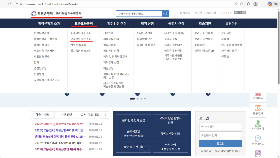The image size is (280, 158).
Task: Open the 학위 신청 menu
Action: click(147, 23)
